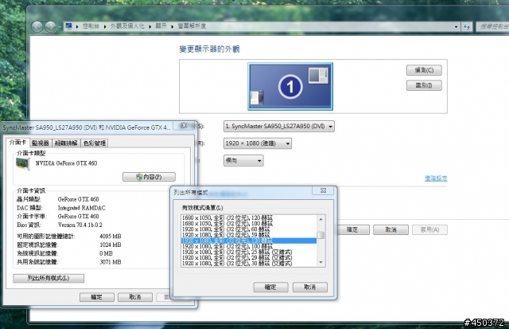Click the Version 70.4.1b.0.2 BIOS value
Viewport: 509px width, 329px height.
pyautogui.click(x=80, y=225)
